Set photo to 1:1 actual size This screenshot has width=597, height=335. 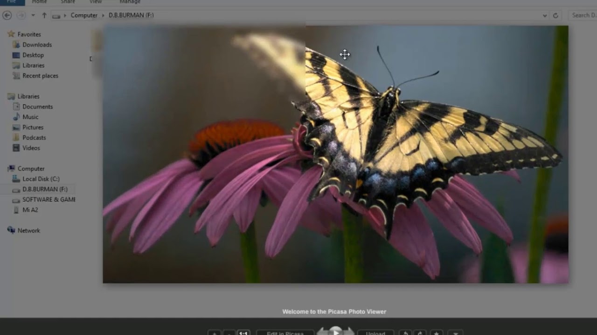pos(243,333)
